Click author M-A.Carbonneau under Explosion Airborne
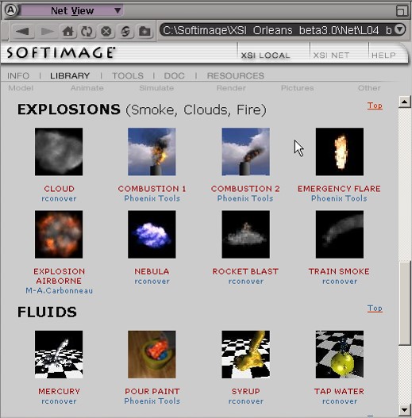 coord(59,290)
